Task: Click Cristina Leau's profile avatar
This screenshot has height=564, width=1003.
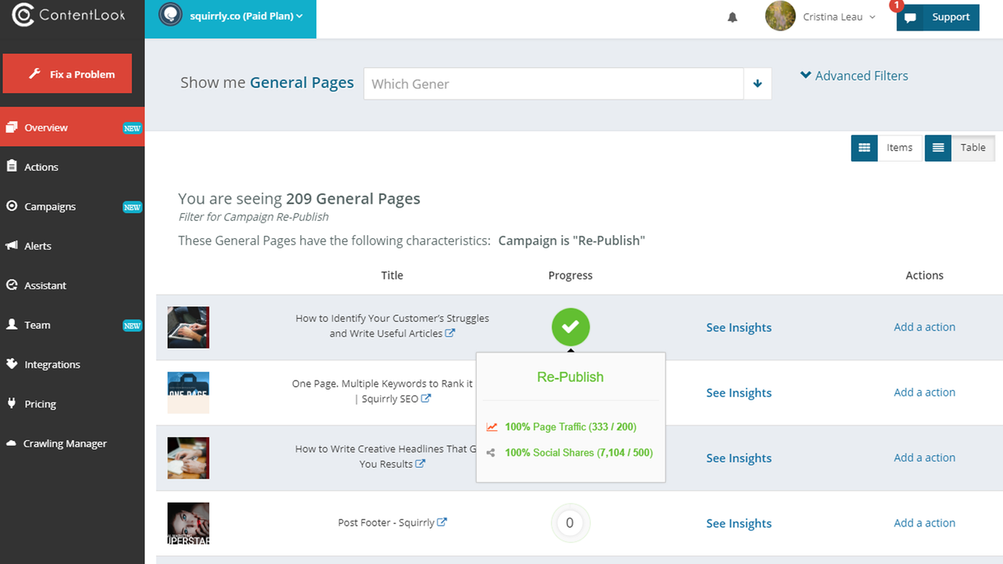Action: [780, 16]
